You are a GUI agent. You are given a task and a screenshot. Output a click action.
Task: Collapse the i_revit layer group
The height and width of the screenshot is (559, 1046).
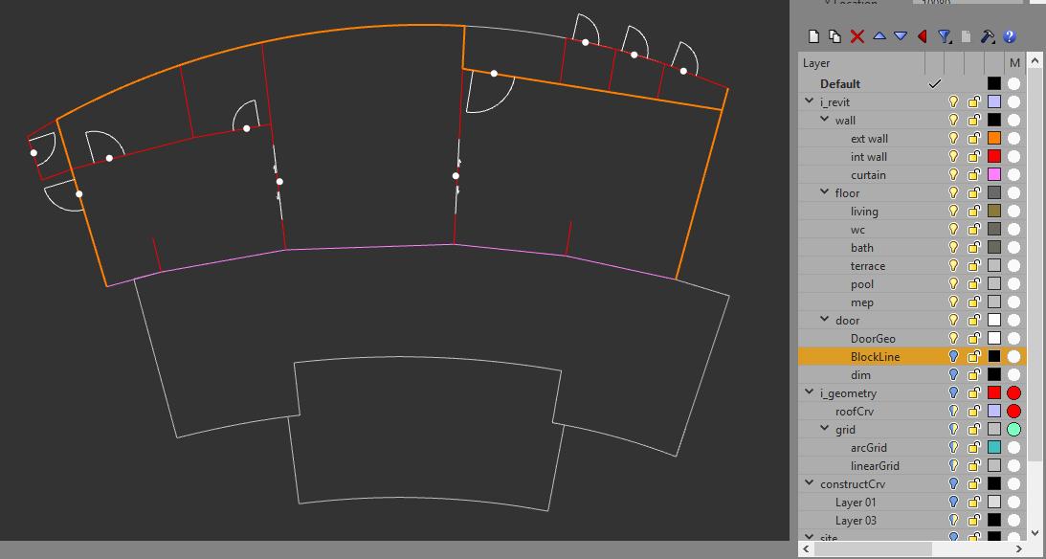[810, 101]
